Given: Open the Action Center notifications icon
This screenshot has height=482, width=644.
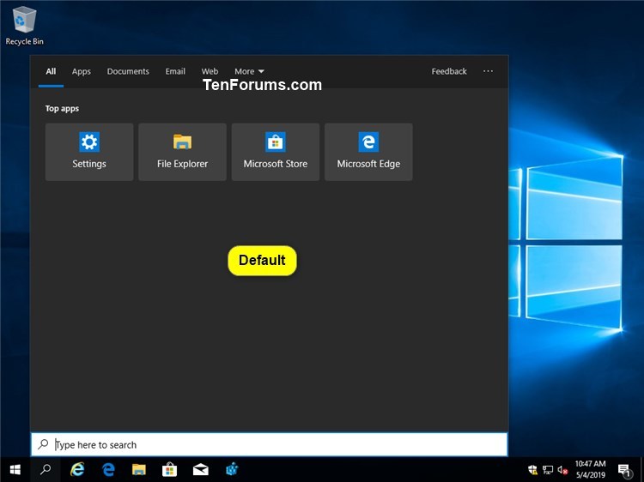Looking at the screenshot, I should 624,470.
